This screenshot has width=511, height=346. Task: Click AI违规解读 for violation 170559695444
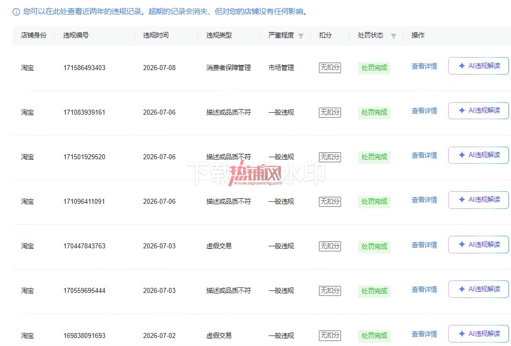pos(478,289)
